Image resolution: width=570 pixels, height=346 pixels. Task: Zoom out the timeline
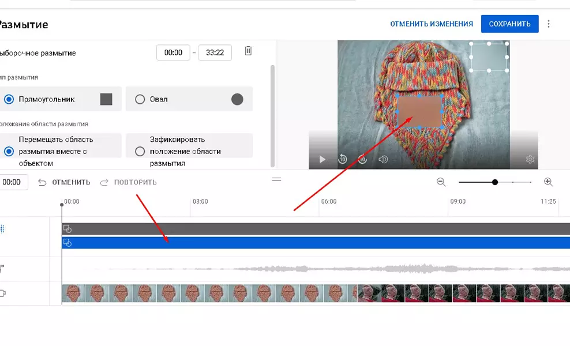coord(441,182)
